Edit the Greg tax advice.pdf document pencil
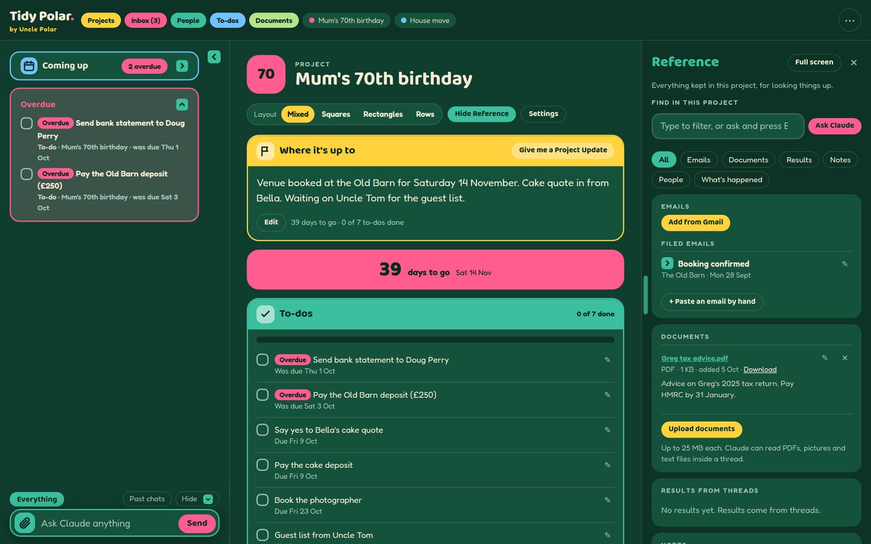The height and width of the screenshot is (544, 871). tap(825, 358)
